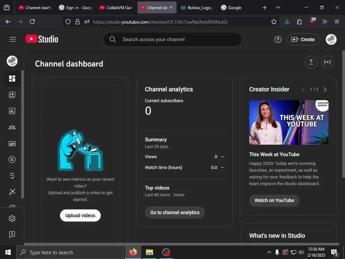Click the Create button
345x259 pixels.
304,39
